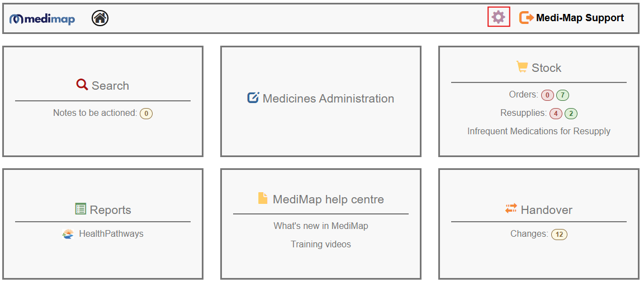This screenshot has height=283, width=644.
Task: Click the Medicines Administration edit icon
Action: tap(253, 97)
